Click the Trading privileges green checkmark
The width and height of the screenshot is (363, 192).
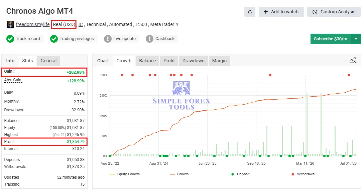[x=54, y=39]
